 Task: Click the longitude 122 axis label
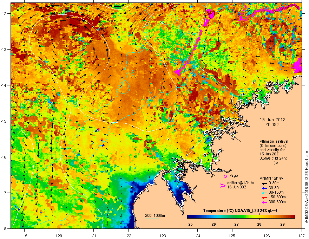click(128, 235)
